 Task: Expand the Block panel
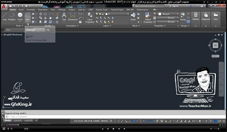(x=136, y=26)
